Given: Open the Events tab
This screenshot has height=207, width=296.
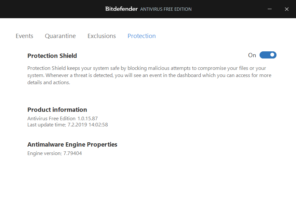Looking at the screenshot, I should click(x=24, y=36).
